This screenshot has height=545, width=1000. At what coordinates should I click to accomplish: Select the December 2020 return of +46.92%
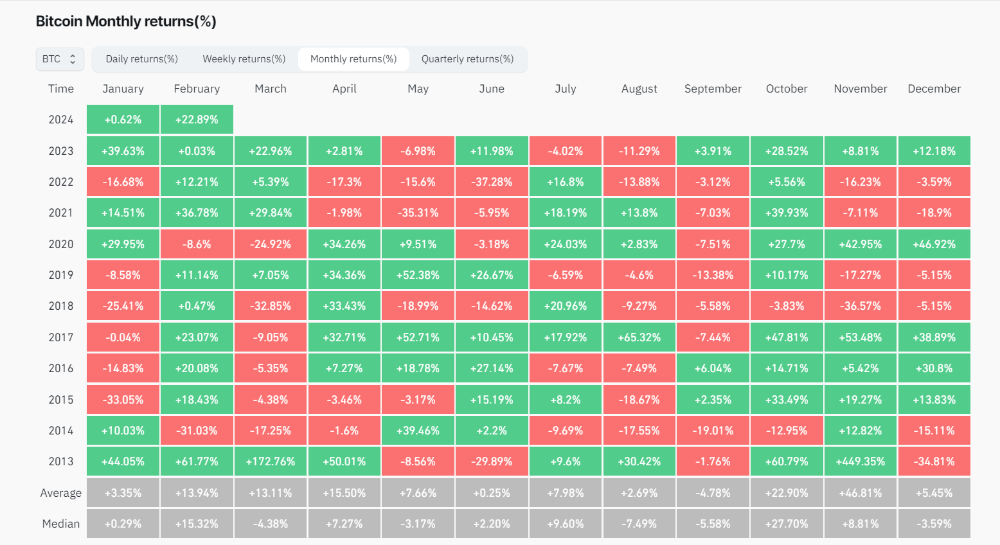934,244
